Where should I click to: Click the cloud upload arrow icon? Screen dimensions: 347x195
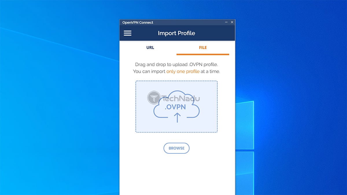point(177,118)
